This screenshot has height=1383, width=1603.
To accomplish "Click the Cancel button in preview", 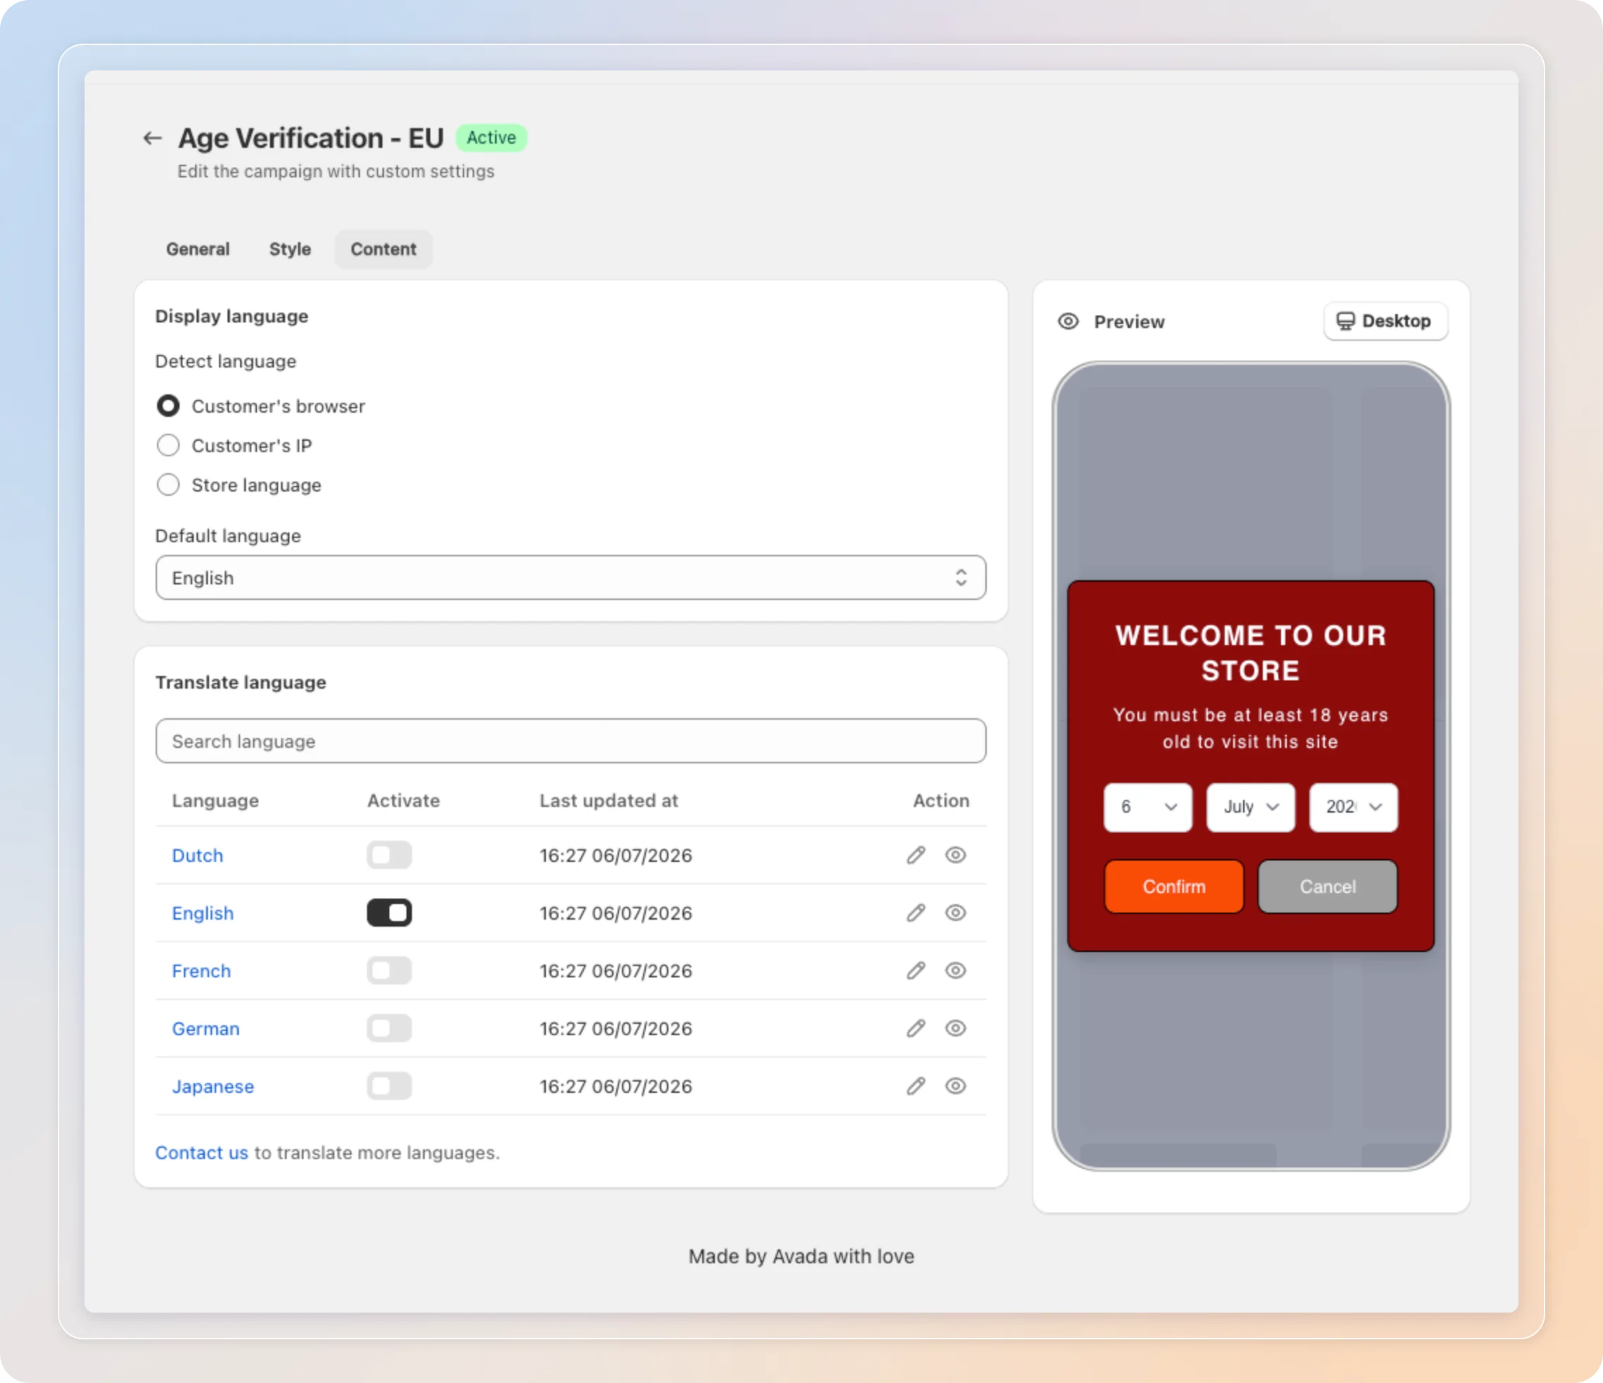I will [1328, 887].
